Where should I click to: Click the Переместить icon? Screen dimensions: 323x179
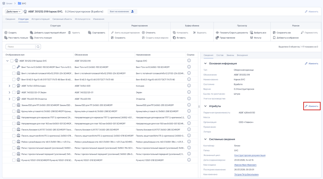click(x=302, y=32)
